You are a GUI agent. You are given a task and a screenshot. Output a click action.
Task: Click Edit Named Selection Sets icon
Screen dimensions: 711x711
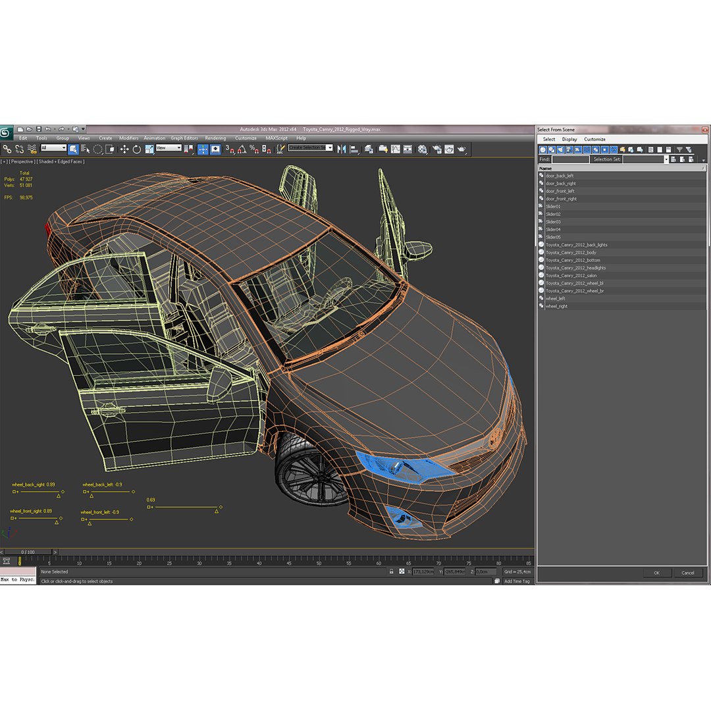point(280,149)
